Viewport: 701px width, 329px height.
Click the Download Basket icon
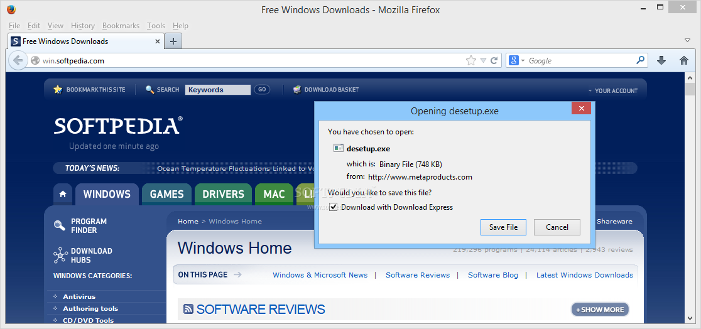[297, 89]
